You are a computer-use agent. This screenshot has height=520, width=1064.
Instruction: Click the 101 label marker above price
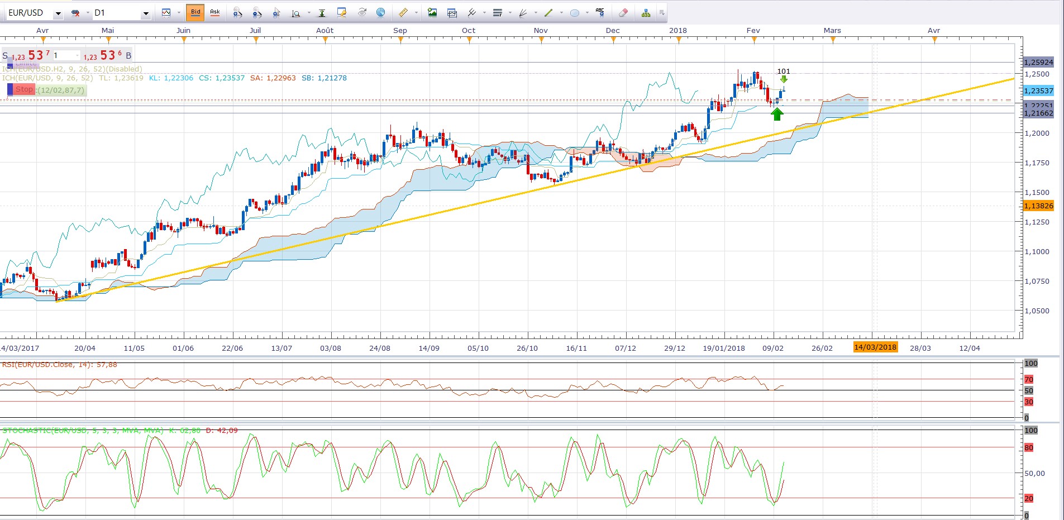[x=784, y=71]
